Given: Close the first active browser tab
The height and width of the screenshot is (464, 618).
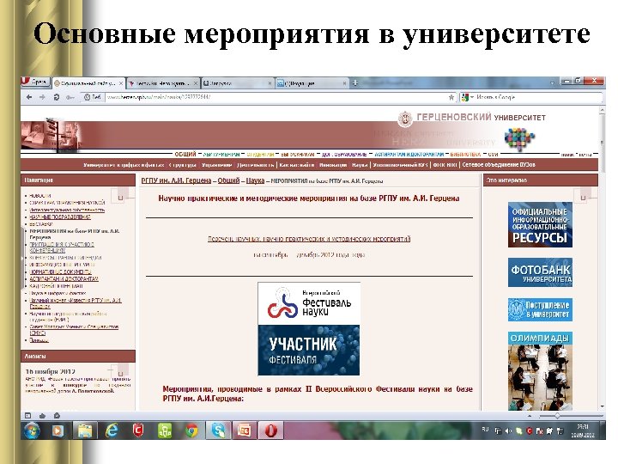Looking at the screenshot, I should pos(121,83).
